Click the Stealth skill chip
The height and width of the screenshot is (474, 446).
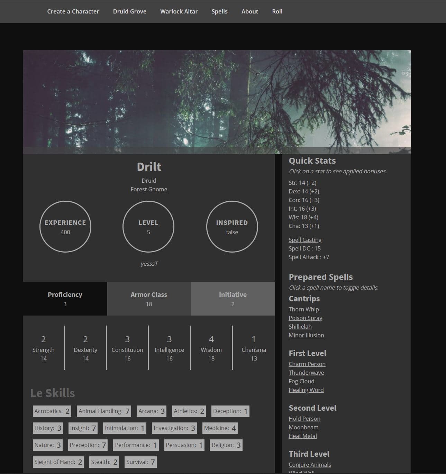click(x=103, y=462)
